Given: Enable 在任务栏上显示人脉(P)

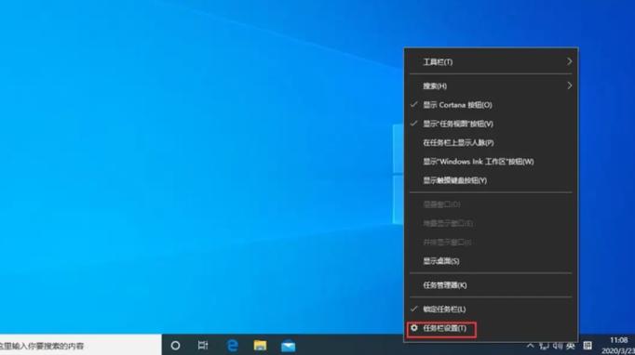Looking at the screenshot, I should click(491, 143).
